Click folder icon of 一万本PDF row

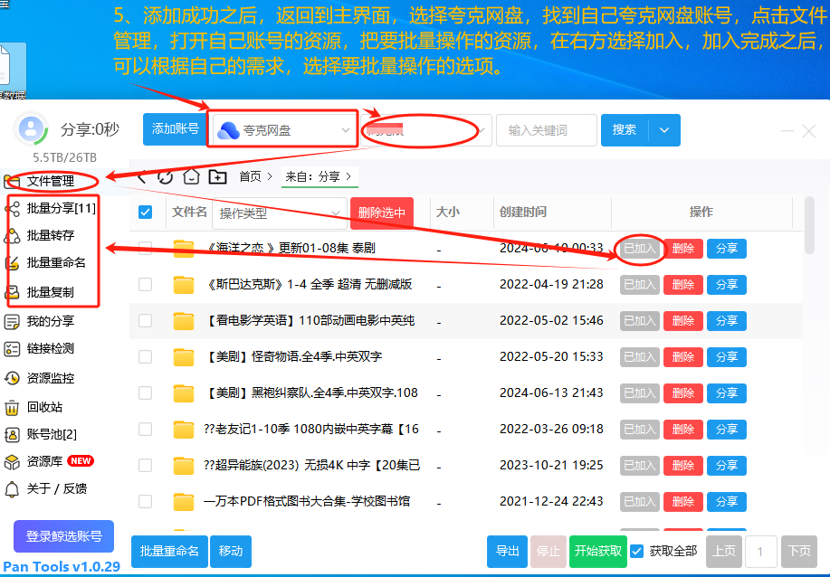pos(184,501)
